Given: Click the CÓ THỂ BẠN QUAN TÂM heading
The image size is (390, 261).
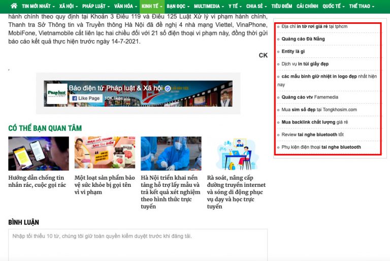Looking at the screenshot, I should pos(45,128).
